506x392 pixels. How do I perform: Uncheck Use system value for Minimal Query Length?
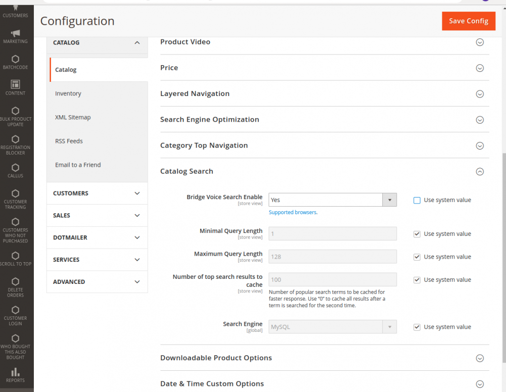tap(417, 233)
